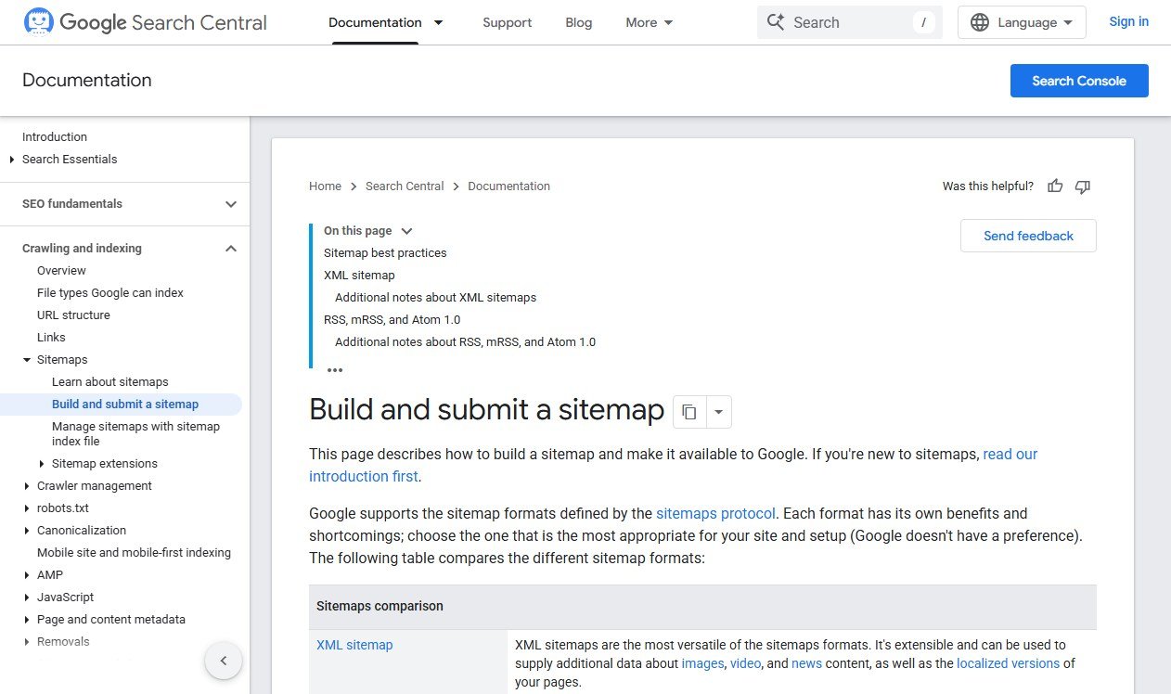Click the video link in table

coord(745,663)
